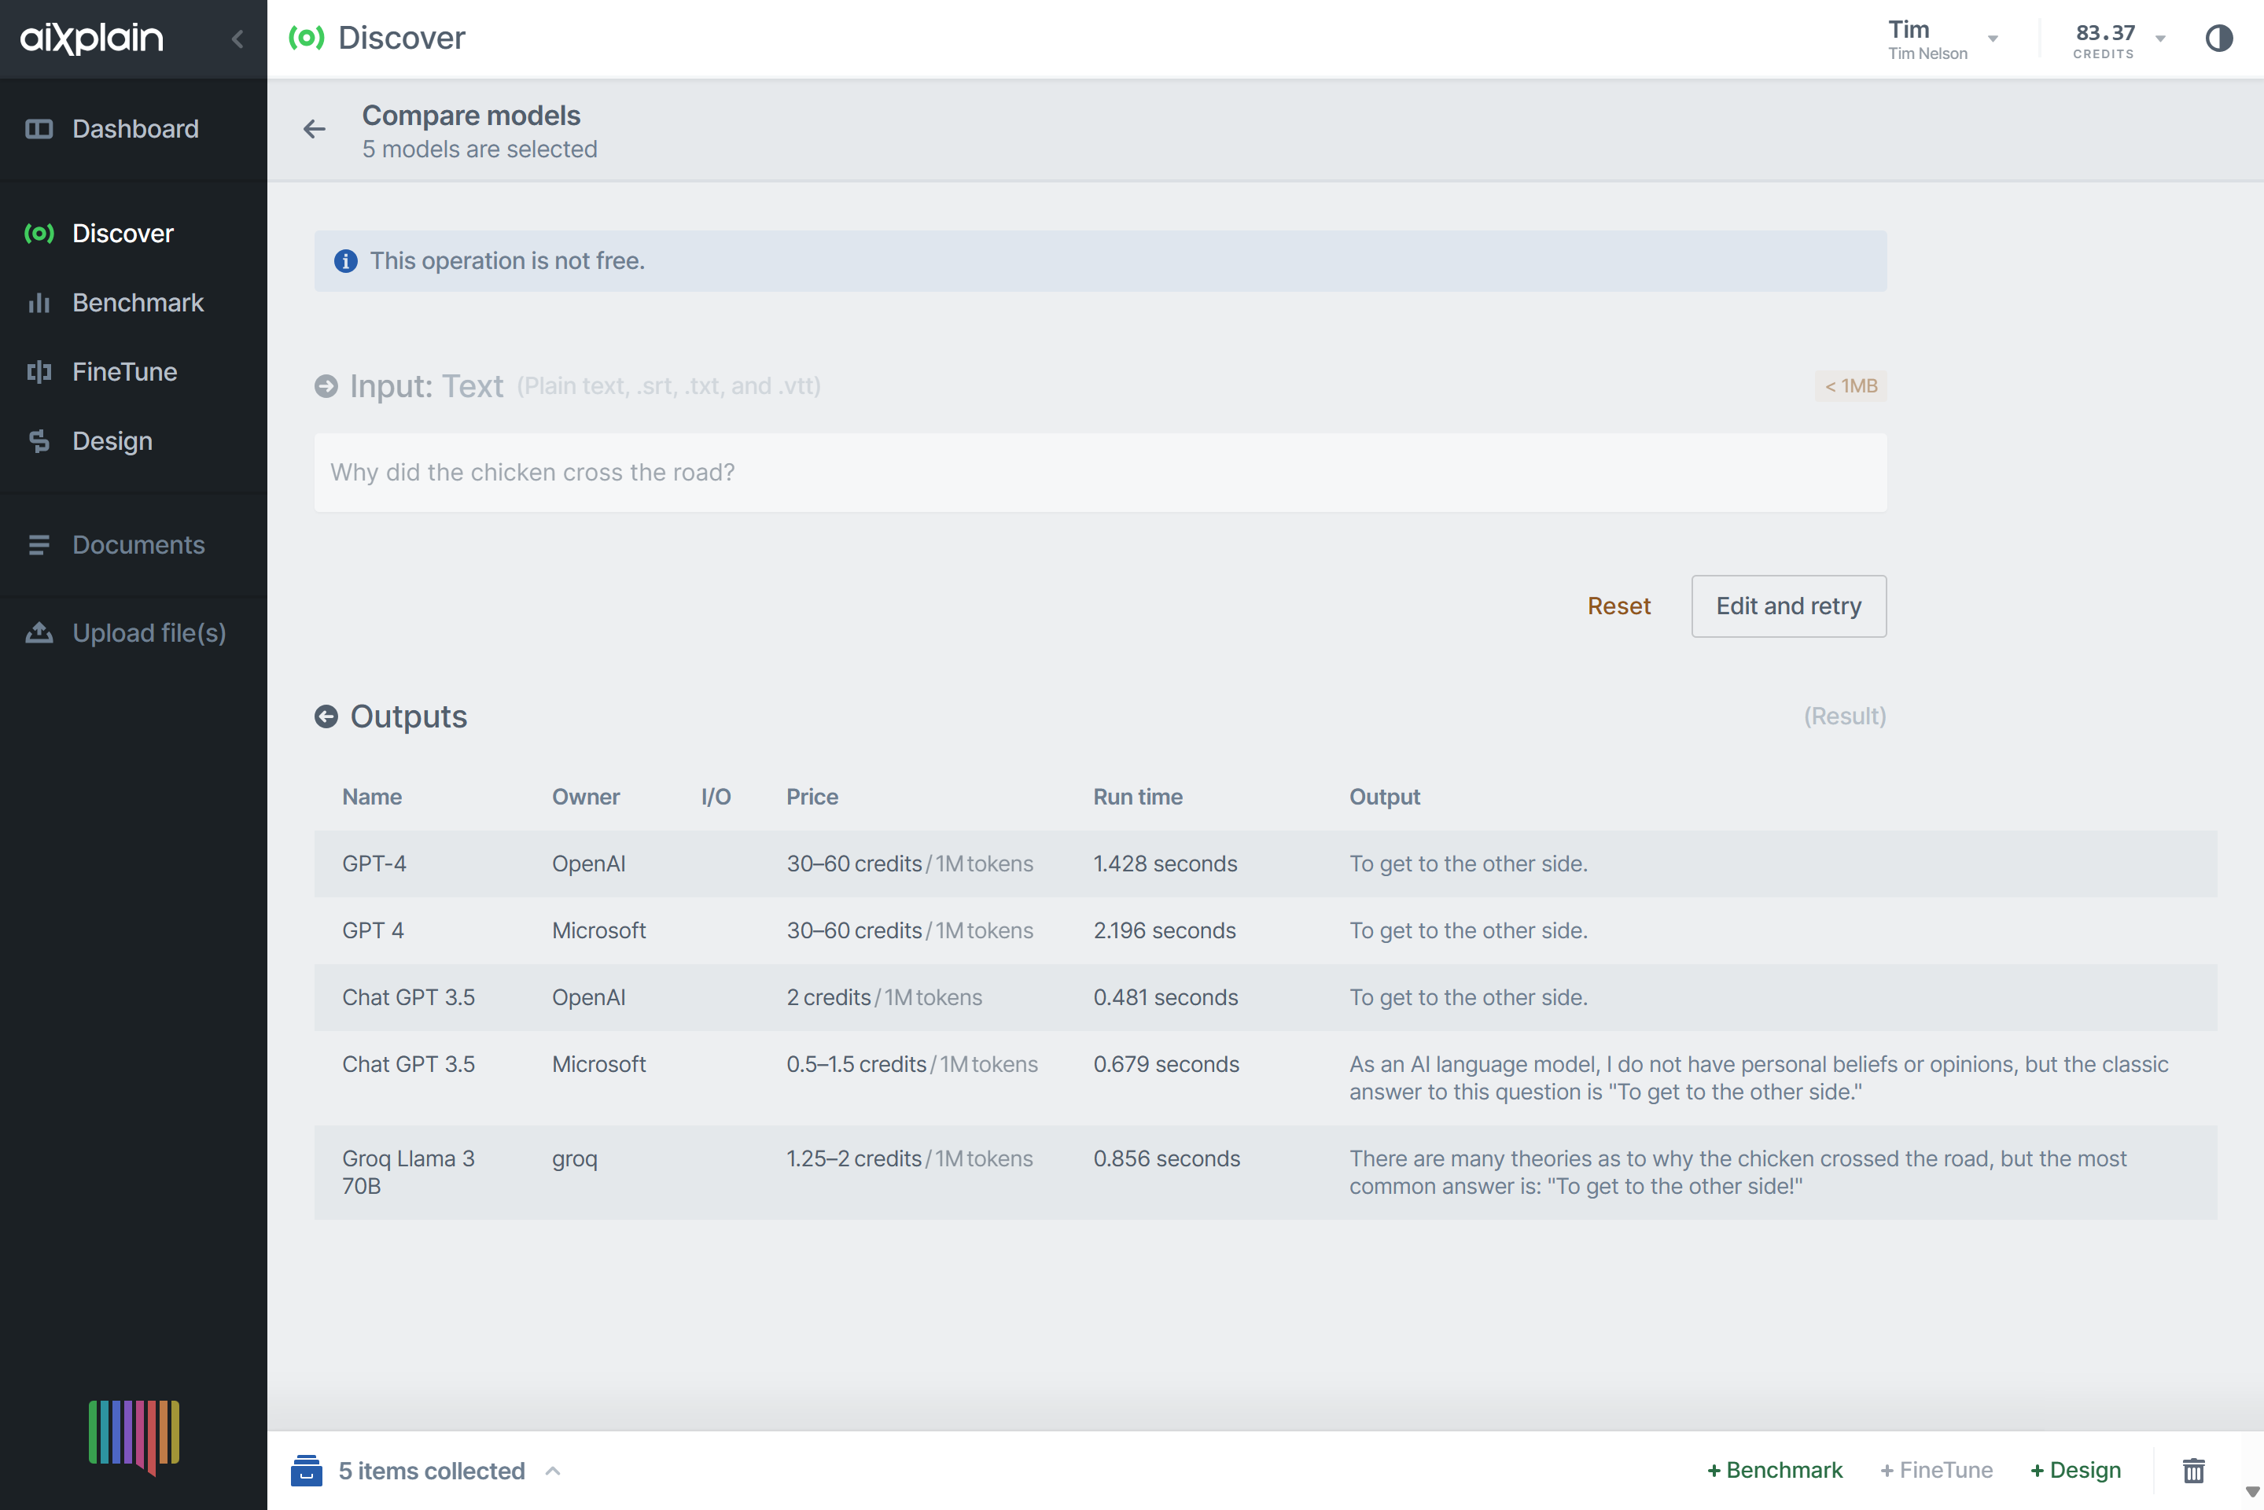Click the green Discover sidebar icon
Screen dimensions: 2264x1510
point(39,233)
